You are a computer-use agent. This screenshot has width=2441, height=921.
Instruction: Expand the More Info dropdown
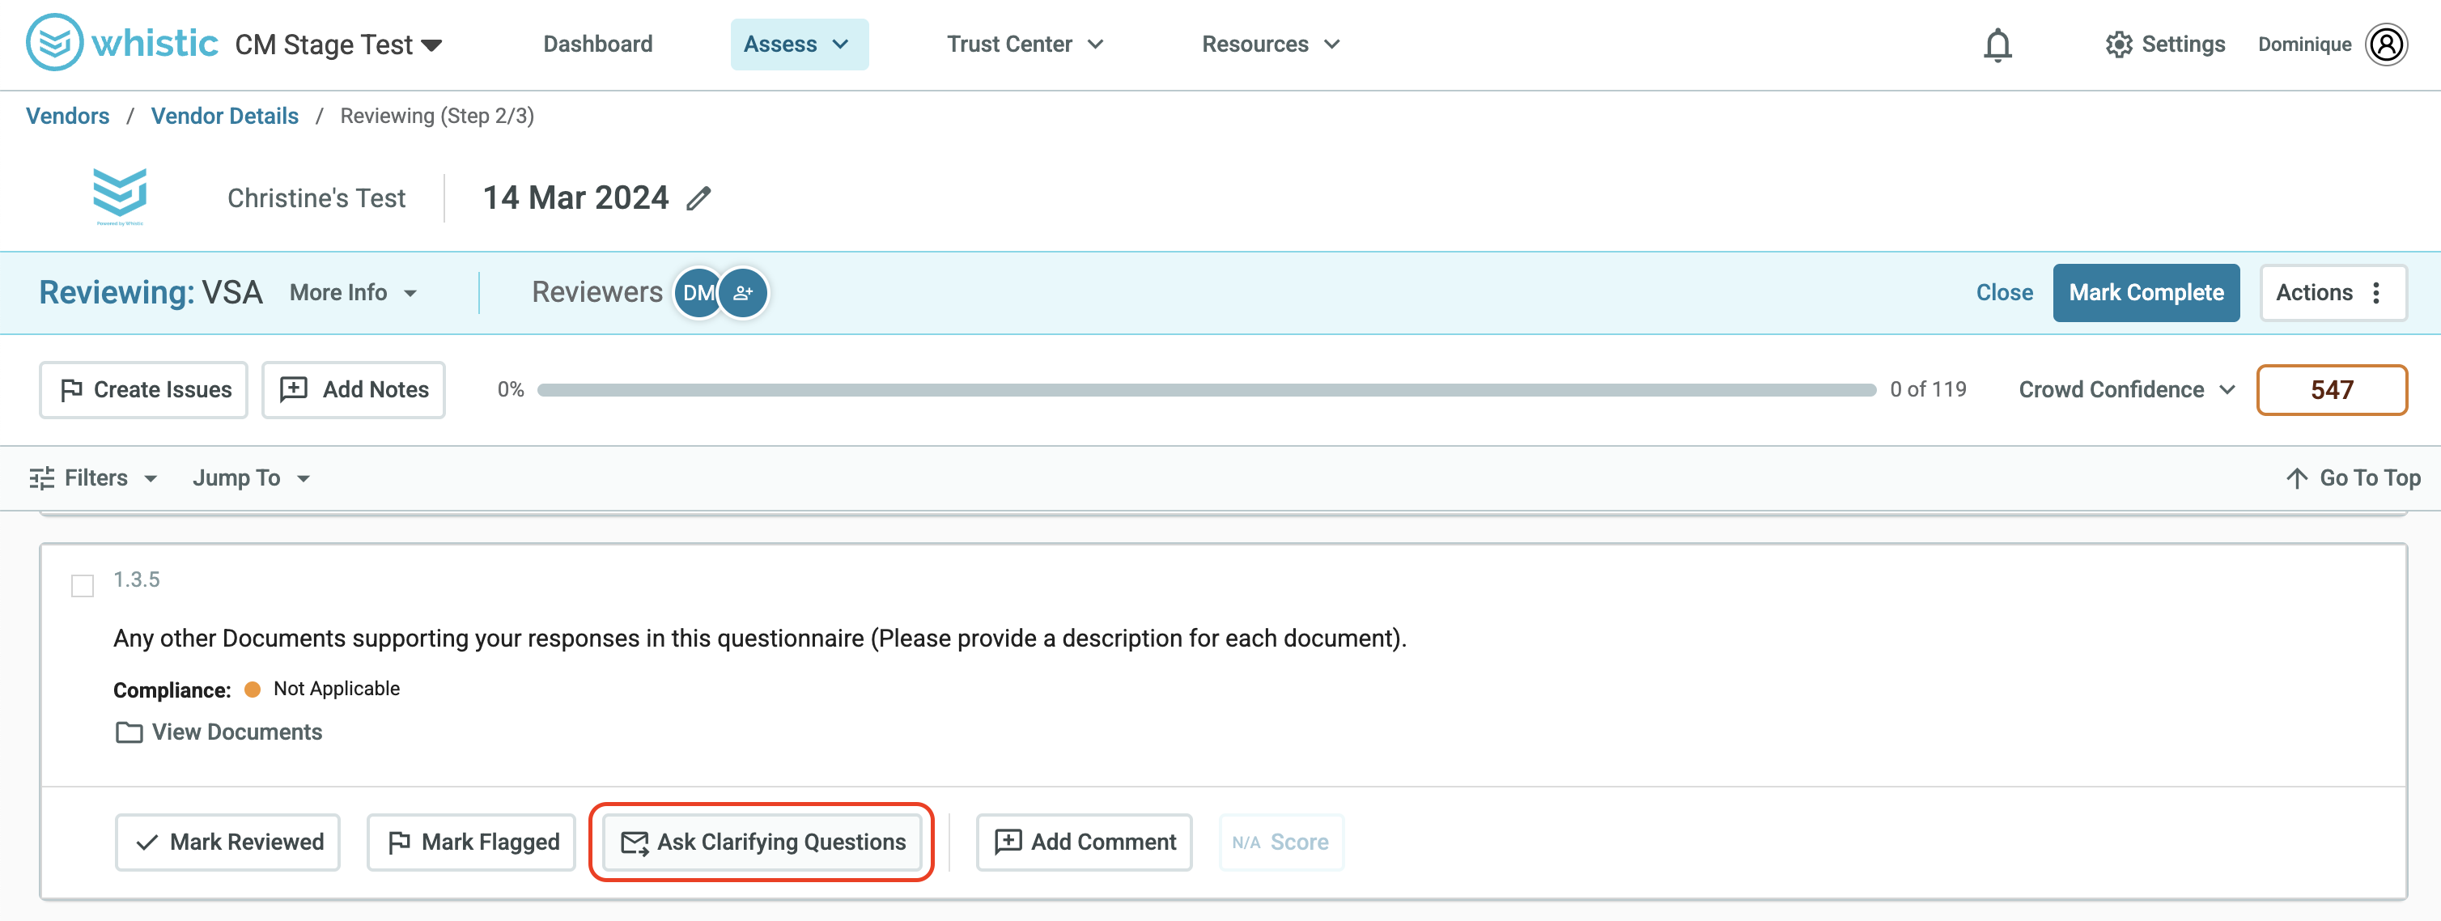pos(354,293)
